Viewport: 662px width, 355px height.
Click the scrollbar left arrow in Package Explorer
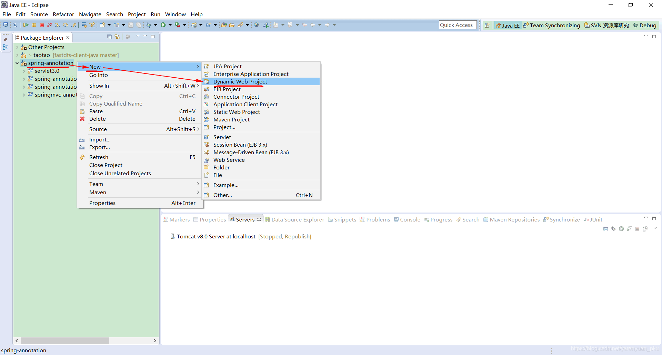tap(17, 341)
